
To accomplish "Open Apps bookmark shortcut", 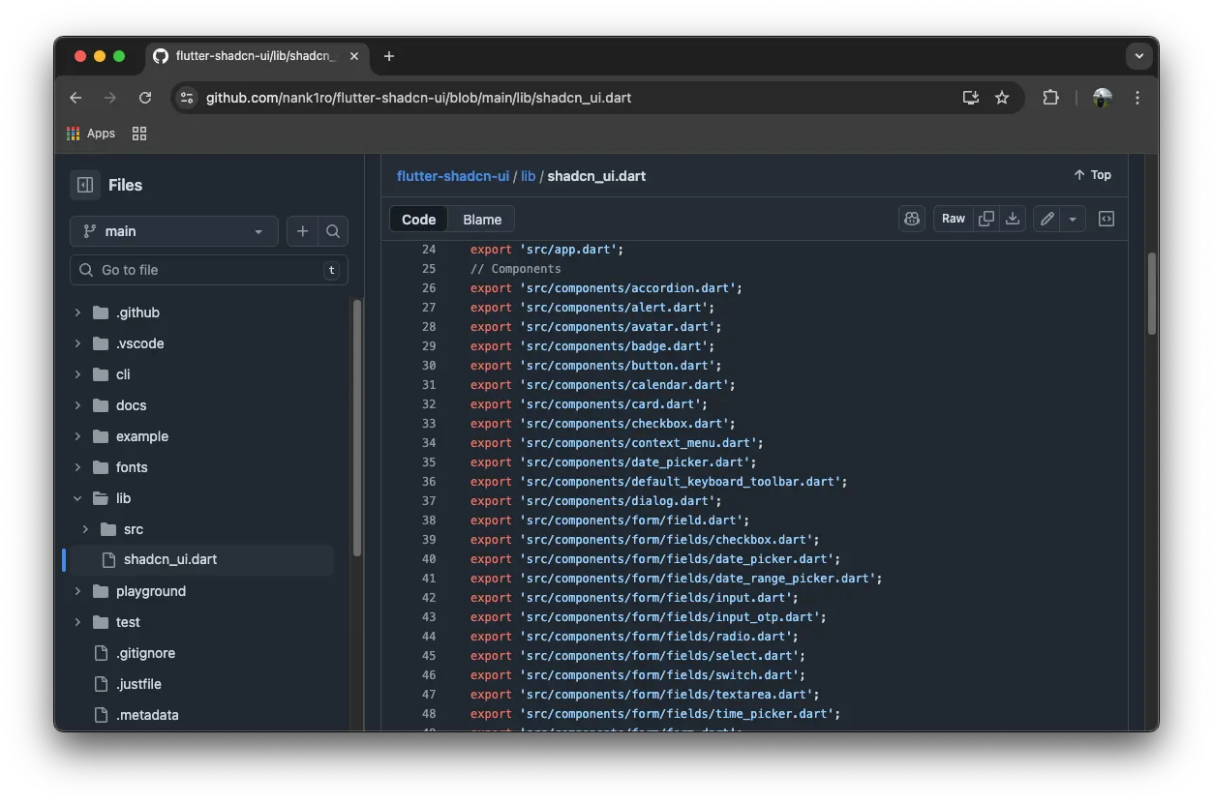I will tap(91, 134).
